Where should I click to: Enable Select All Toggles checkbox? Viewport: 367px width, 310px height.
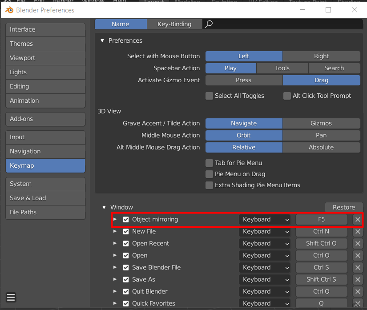(x=209, y=96)
